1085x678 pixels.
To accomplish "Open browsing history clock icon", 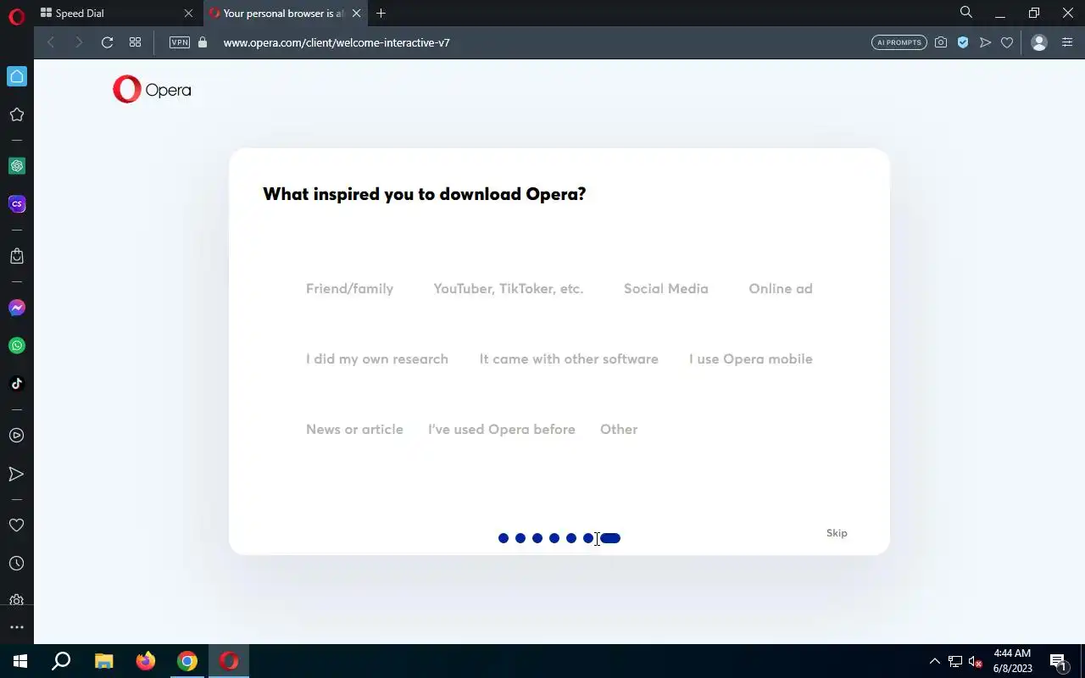I will (16, 564).
